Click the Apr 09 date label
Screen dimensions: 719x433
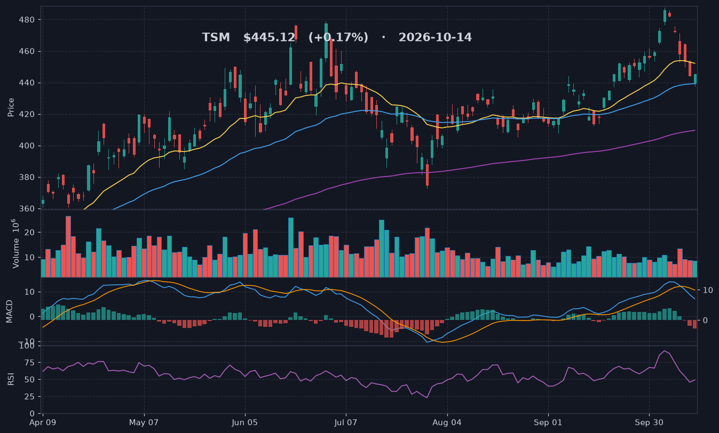click(43, 422)
